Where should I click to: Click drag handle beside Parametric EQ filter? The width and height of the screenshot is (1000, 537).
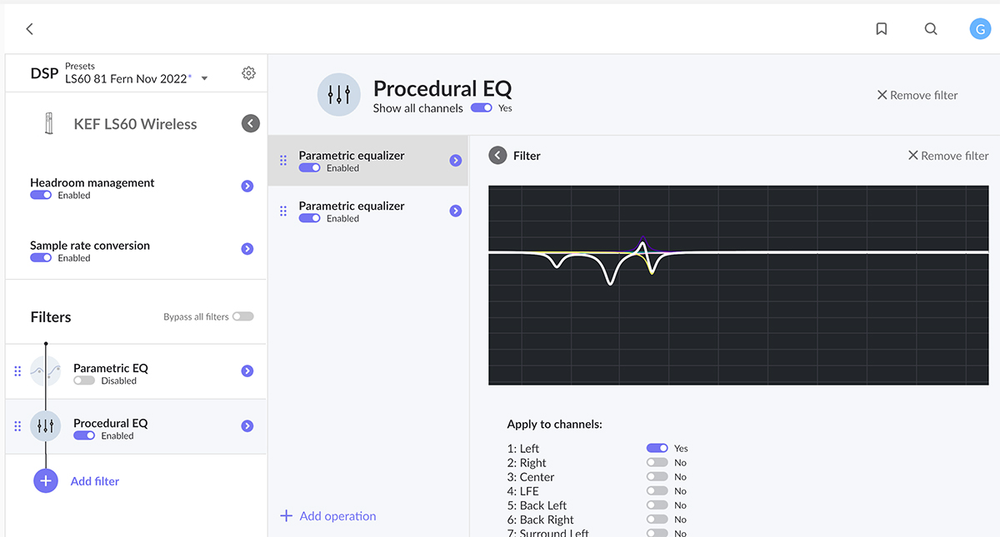point(17,371)
